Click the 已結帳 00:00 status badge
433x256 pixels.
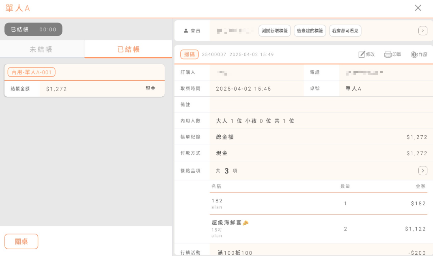pyautogui.click(x=33, y=29)
